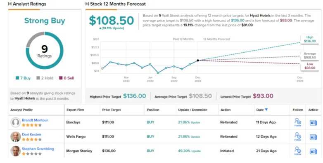Click the High $136.00 forecast label
Screen dimensions: 323x163
[310, 39]
